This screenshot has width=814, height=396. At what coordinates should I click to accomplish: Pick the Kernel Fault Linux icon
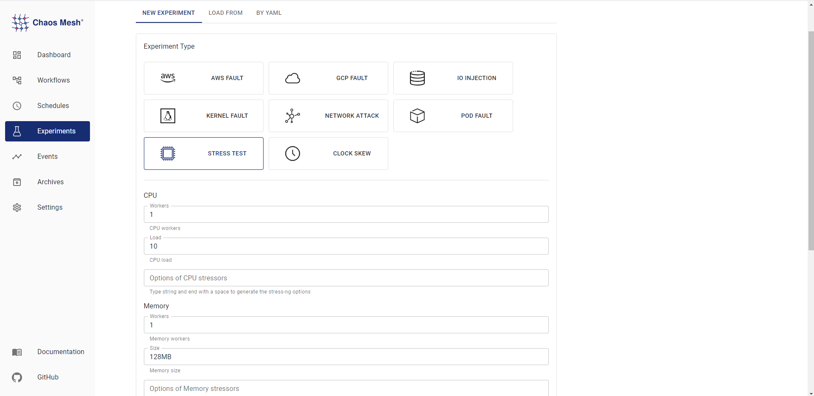tap(168, 116)
